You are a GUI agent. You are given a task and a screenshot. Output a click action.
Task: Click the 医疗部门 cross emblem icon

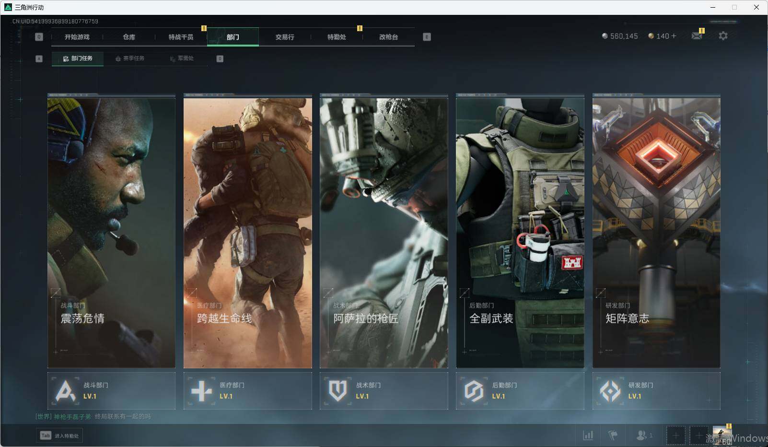coord(201,391)
